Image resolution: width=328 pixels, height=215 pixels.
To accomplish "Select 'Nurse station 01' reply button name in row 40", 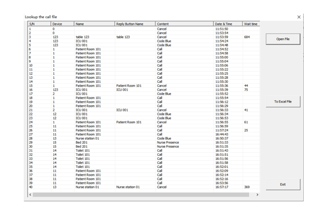I will click(x=128, y=187).
